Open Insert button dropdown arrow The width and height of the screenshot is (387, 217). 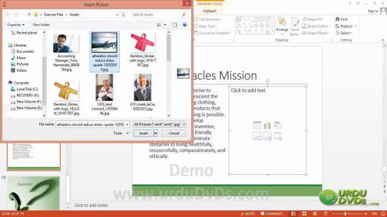coord(155,133)
